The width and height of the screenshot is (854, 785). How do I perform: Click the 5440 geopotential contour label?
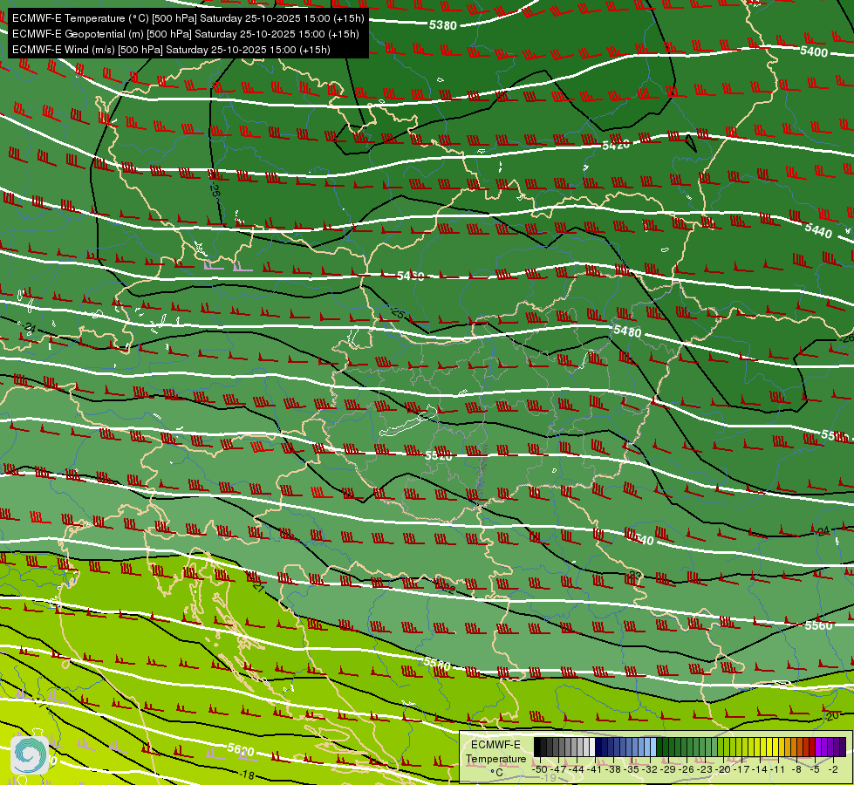818,230
